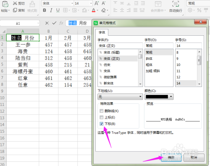
Task: Click the Paste (粘贴) icon
Action: [x=5, y=4]
